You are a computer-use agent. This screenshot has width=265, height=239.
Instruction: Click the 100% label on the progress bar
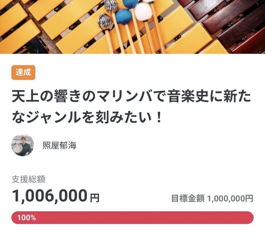click(26, 218)
